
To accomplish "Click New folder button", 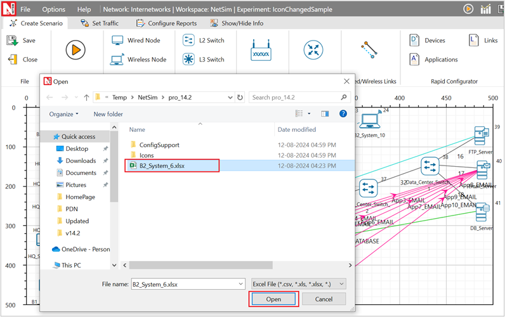I will pos(108,114).
